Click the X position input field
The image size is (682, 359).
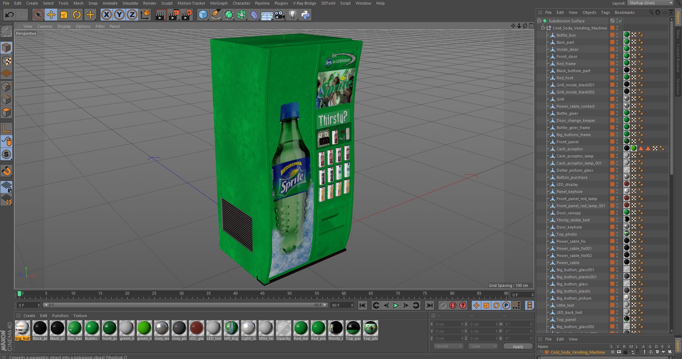coord(449,324)
